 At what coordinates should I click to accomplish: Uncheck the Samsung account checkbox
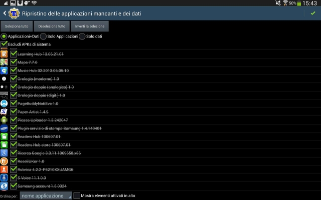[x=14, y=185]
